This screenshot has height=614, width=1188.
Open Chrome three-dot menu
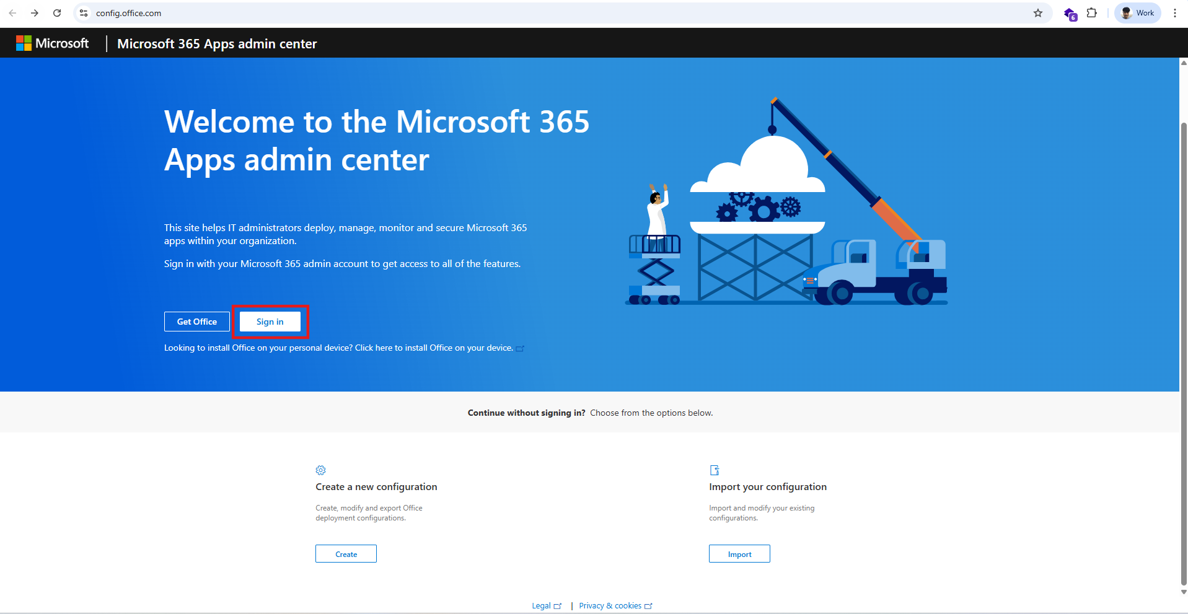pyautogui.click(x=1175, y=13)
